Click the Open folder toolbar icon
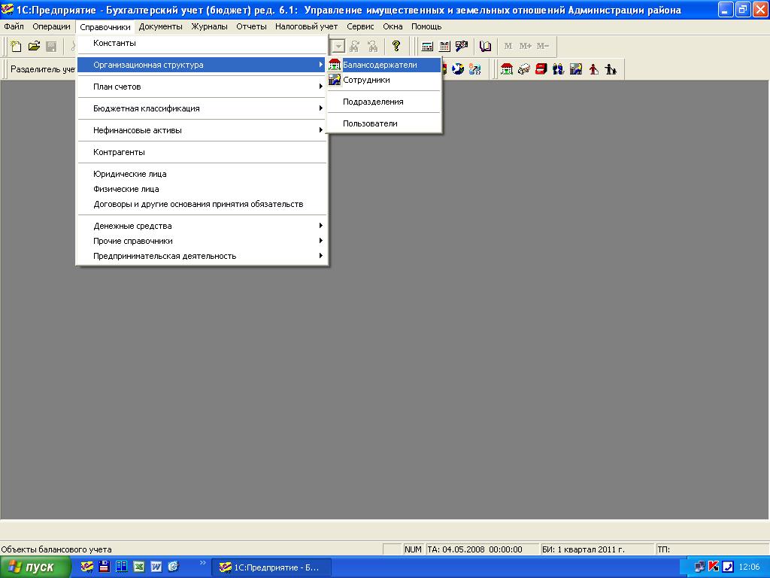 (34, 47)
